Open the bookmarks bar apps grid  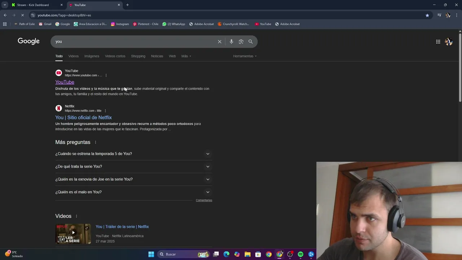(x=5, y=24)
